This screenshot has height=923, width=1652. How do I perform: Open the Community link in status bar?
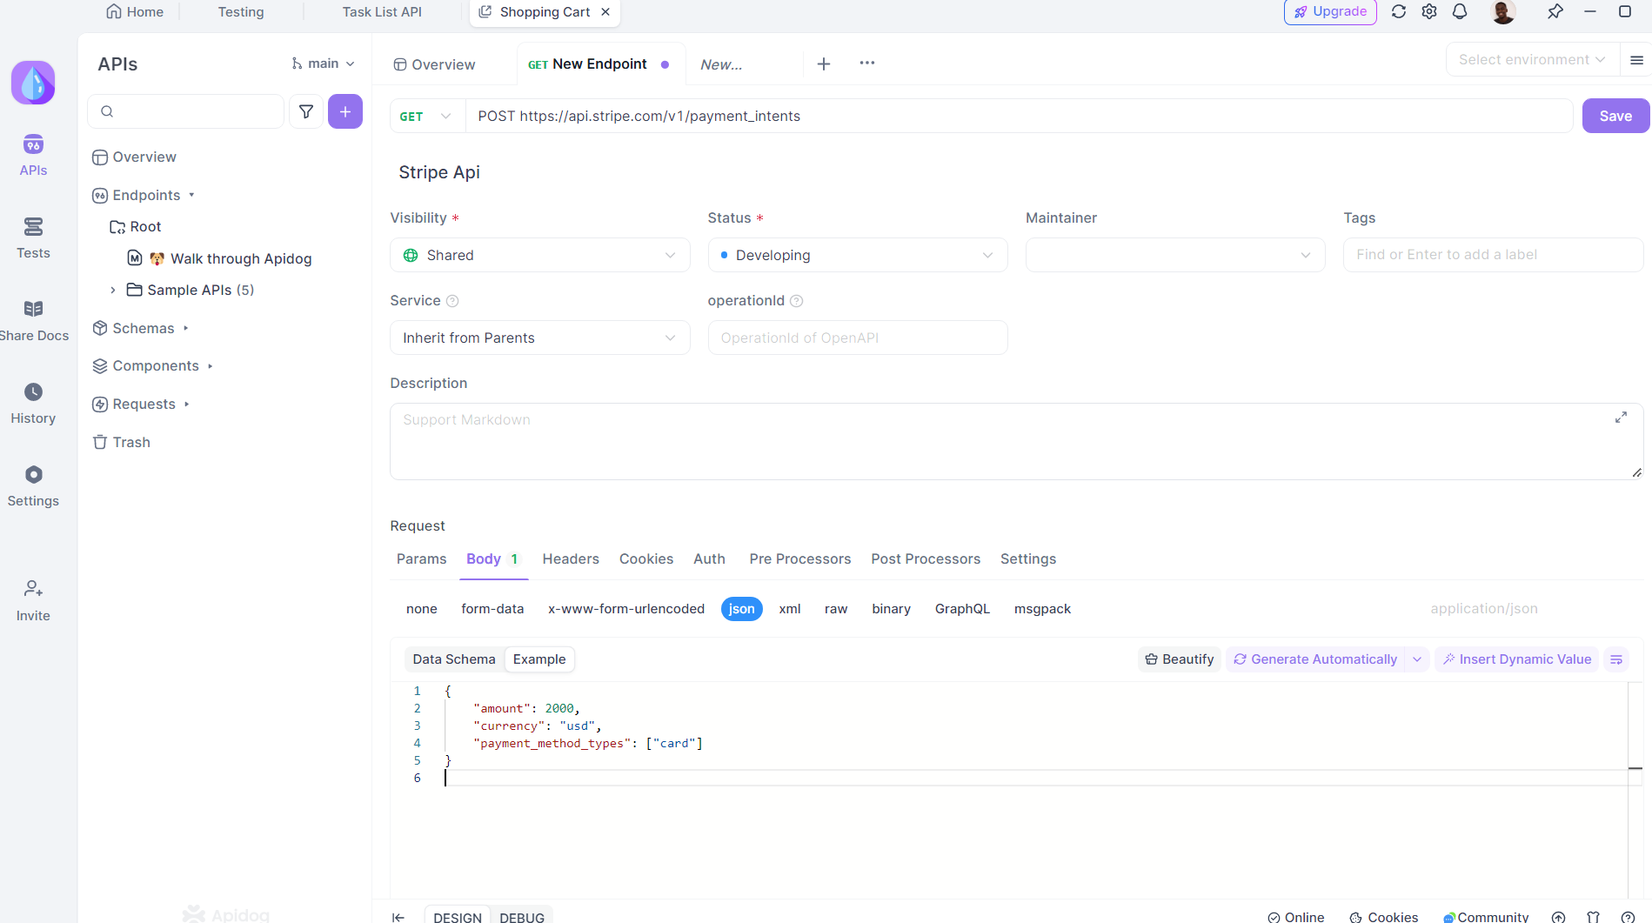[1486, 917]
